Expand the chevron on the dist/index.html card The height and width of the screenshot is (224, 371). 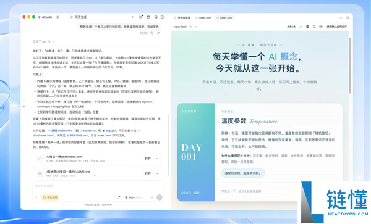click(x=157, y=159)
